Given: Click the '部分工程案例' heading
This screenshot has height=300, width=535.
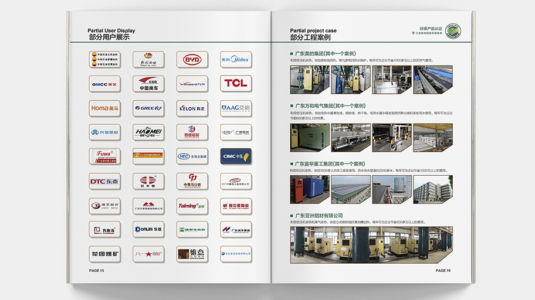Looking at the screenshot, I should click(310, 37).
